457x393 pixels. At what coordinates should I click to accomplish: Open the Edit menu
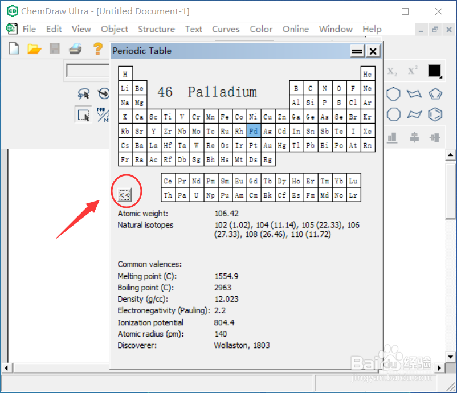pyautogui.click(x=54, y=29)
